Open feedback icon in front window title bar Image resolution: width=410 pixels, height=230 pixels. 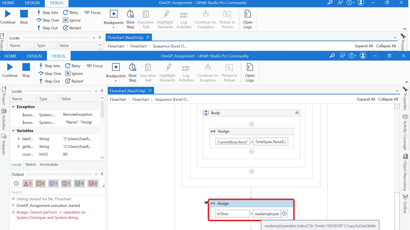point(342,56)
